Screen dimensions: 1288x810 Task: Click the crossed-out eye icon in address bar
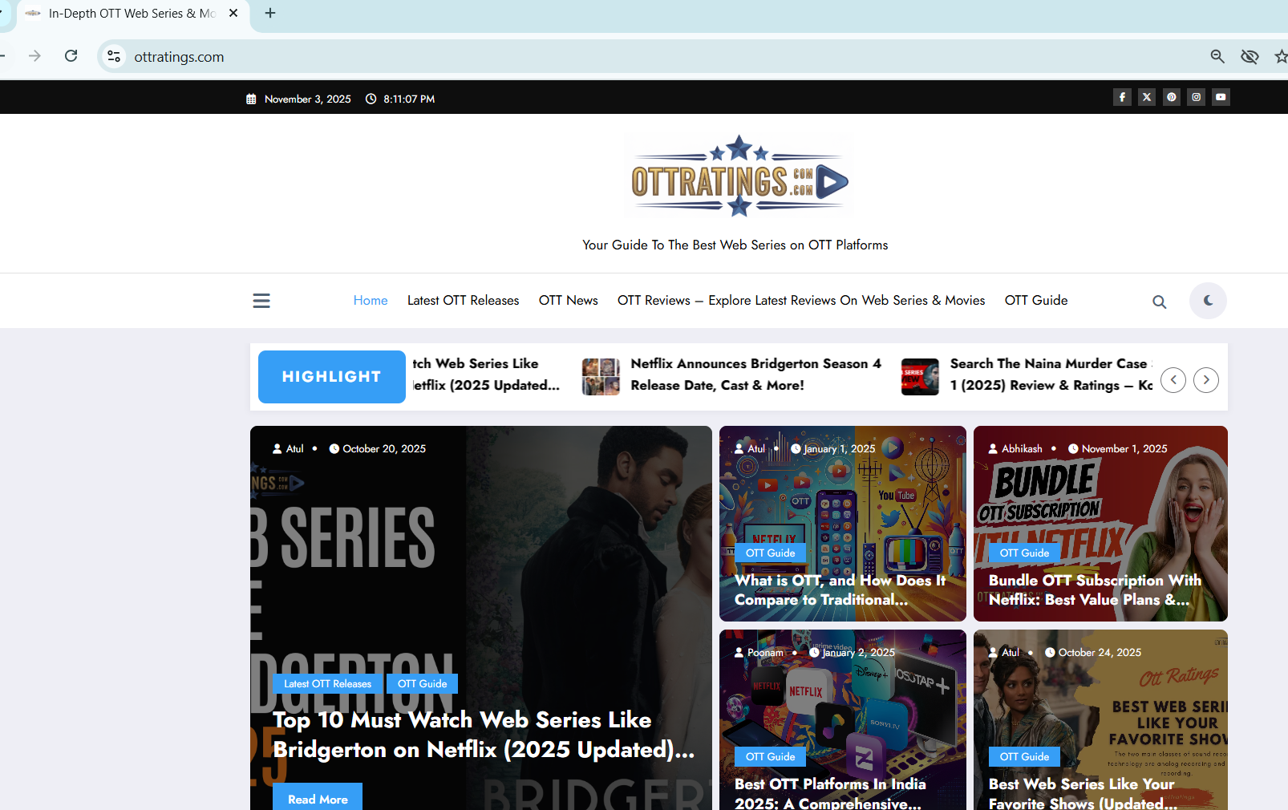click(1250, 56)
